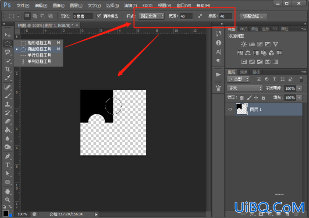Screen dimensions: 309x218
Task: Select the Quick Selection tool
Action: 7,60
